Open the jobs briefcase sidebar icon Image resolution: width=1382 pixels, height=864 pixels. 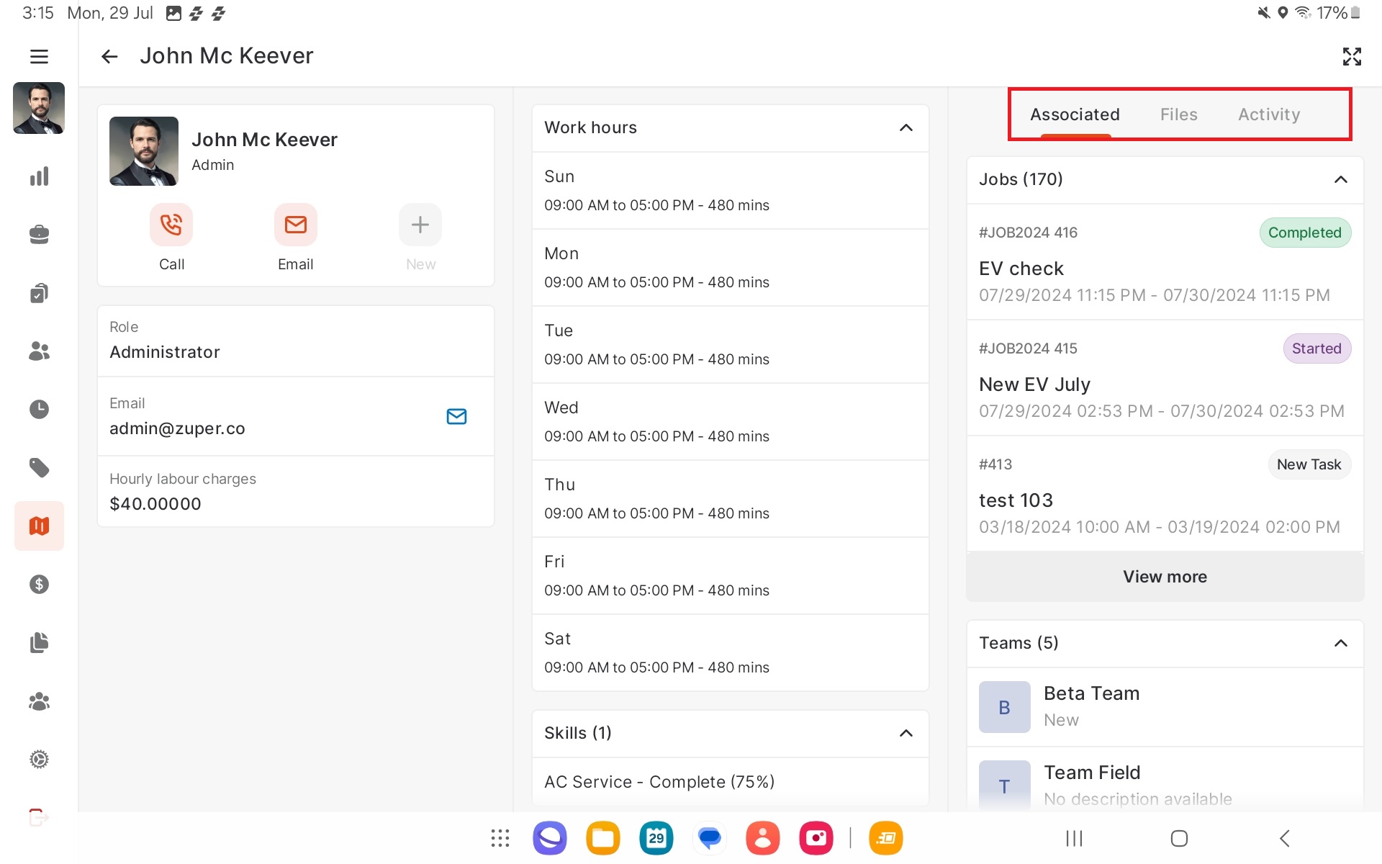(x=39, y=235)
